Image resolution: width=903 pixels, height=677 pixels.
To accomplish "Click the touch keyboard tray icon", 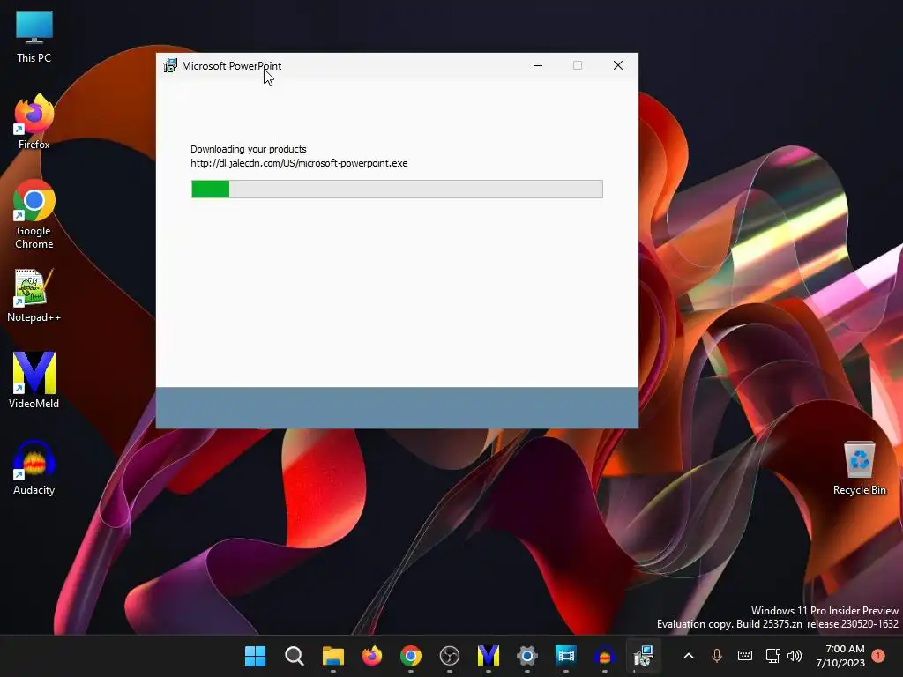I will click(744, 656).
